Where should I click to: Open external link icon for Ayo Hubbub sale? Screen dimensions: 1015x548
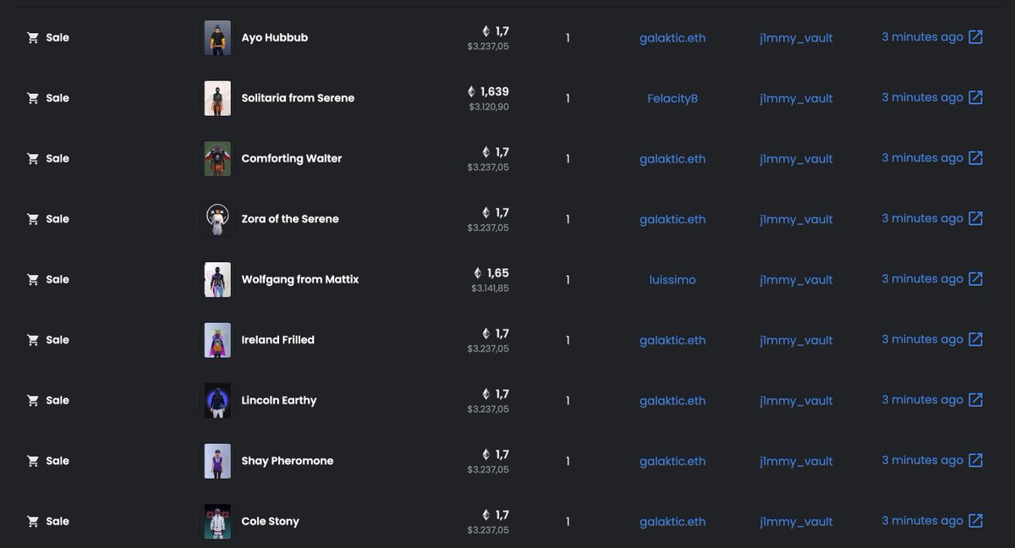975,37
